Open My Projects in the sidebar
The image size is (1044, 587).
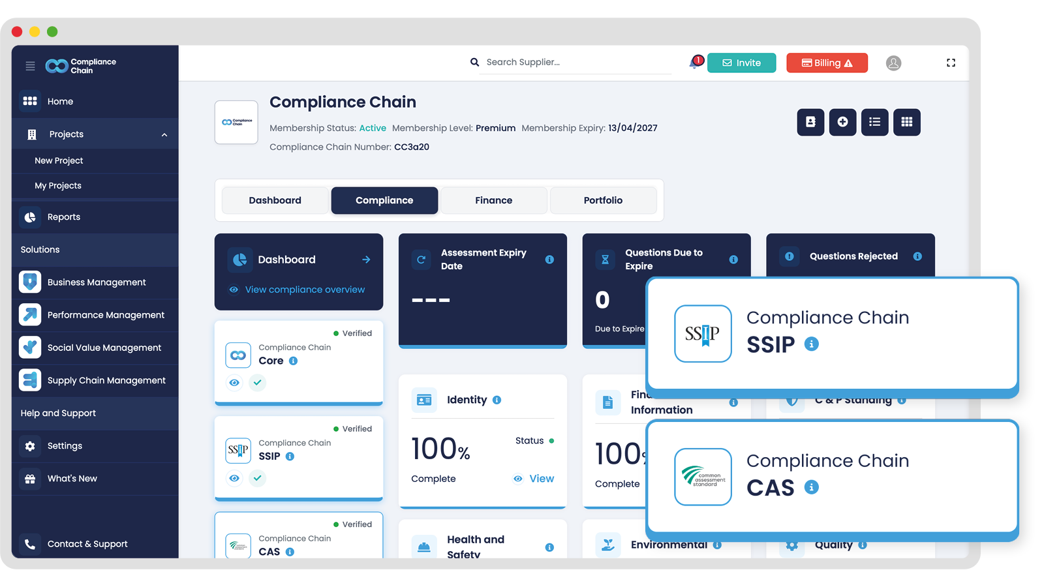coord(58,186)
